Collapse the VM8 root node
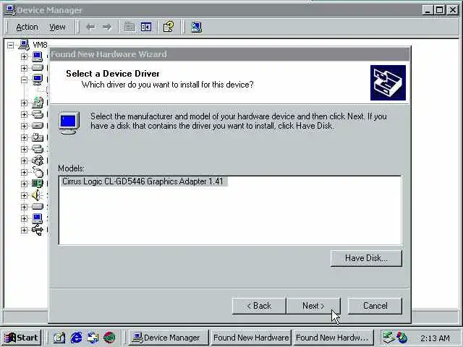 (10, 45)
